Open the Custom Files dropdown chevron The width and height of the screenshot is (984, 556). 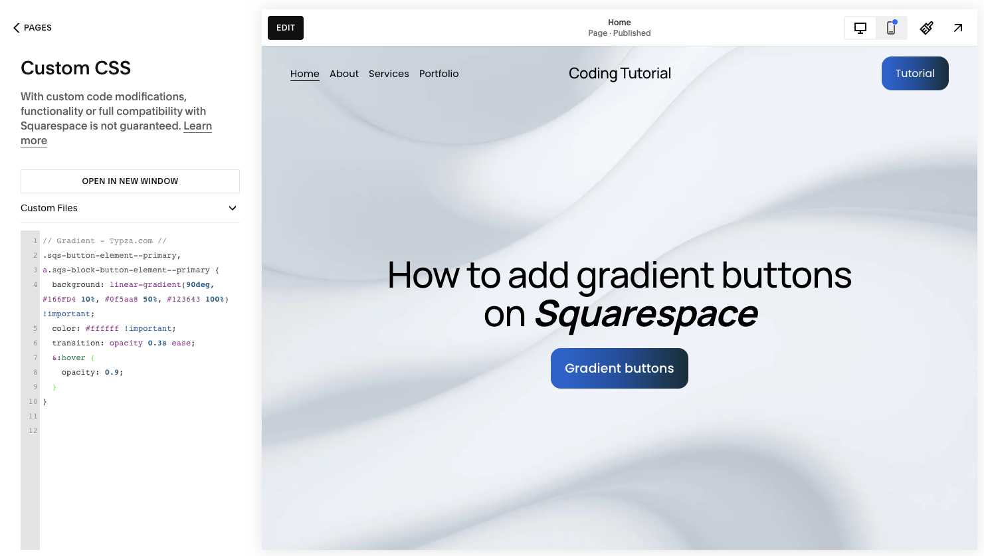click(x=232, y=208)
